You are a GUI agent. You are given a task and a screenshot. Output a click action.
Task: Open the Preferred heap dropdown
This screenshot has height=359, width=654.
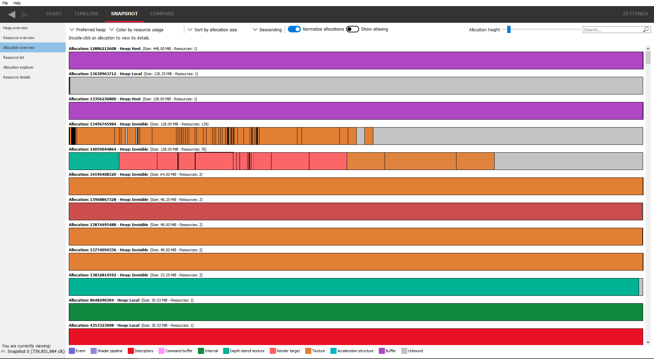(x=88, y=30)
